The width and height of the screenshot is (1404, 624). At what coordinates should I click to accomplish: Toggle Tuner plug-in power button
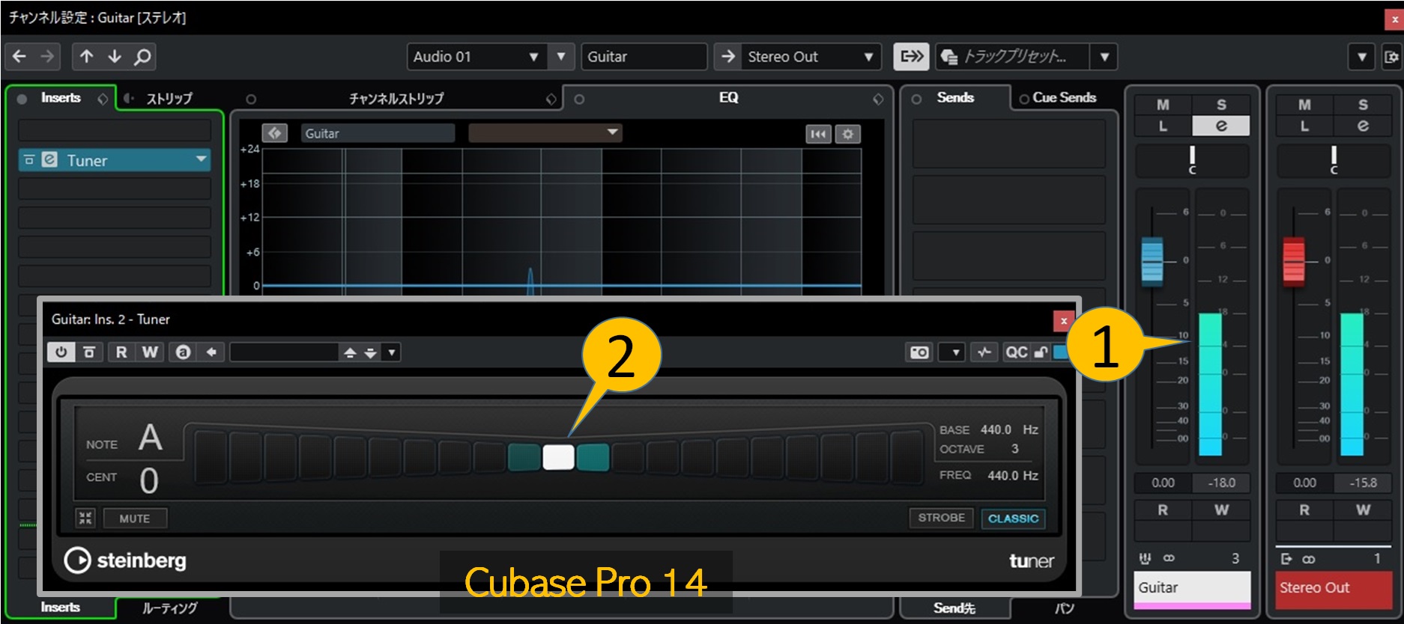[x=61, y=352]
